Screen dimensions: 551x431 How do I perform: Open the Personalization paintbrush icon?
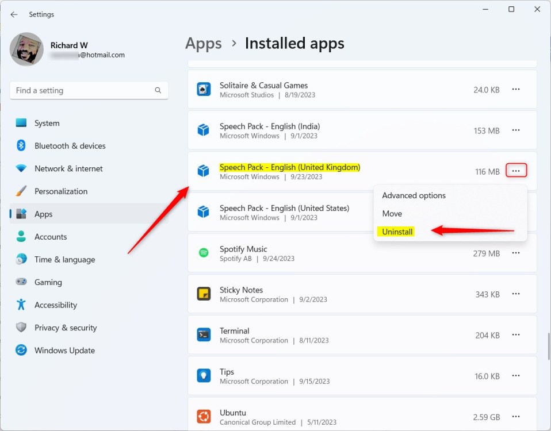(21, 191)
